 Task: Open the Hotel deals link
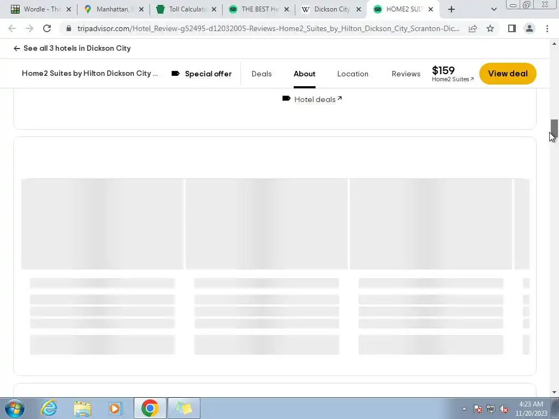pos(318,99)
